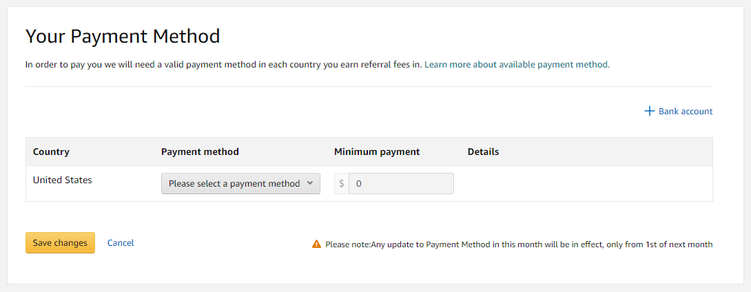Open the 'Please select a payment method' dropdown

240,183
